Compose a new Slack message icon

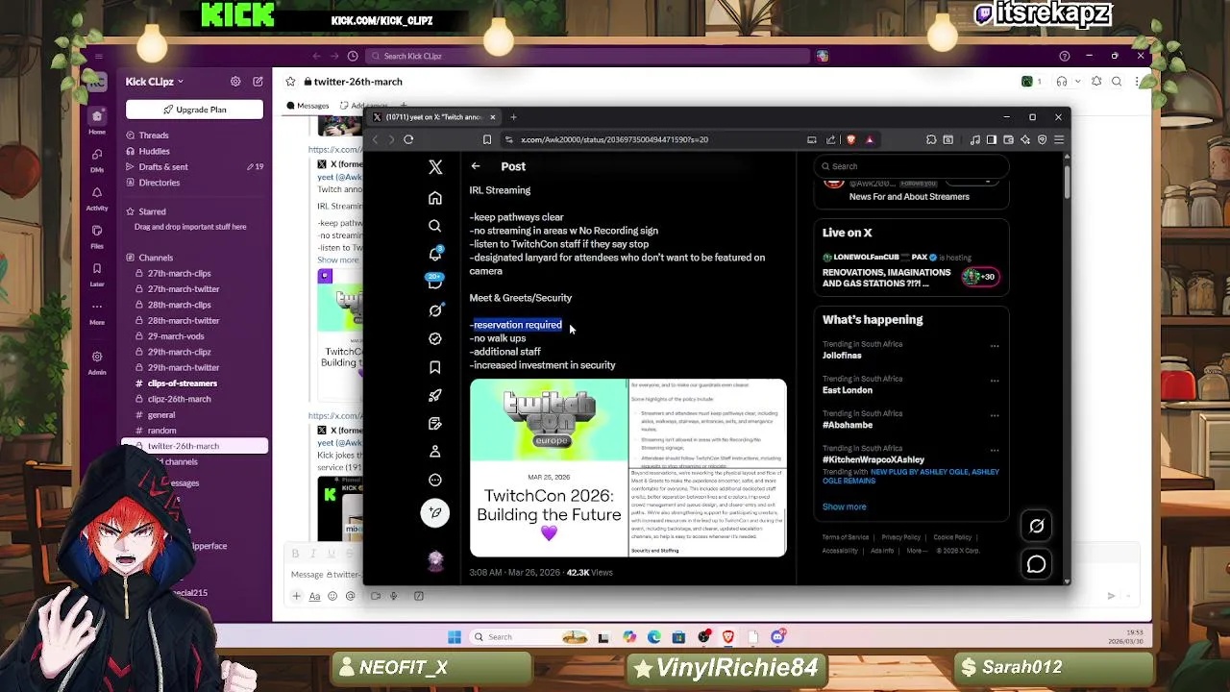pos(258,82)
